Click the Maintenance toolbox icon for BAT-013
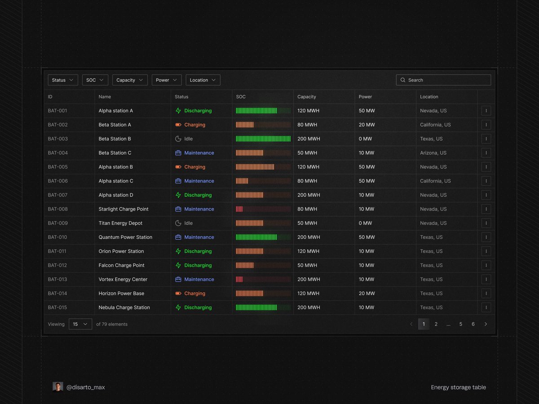This screenshot has width=539, height=404. pyautogui.click(x=178, y=279)
